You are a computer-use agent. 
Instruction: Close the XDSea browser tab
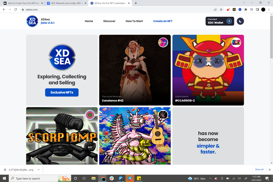coord(129,3)
